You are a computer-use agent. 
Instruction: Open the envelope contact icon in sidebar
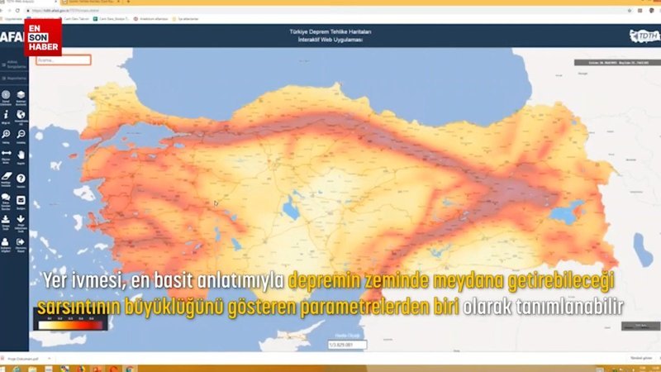(x=21, y=198)
